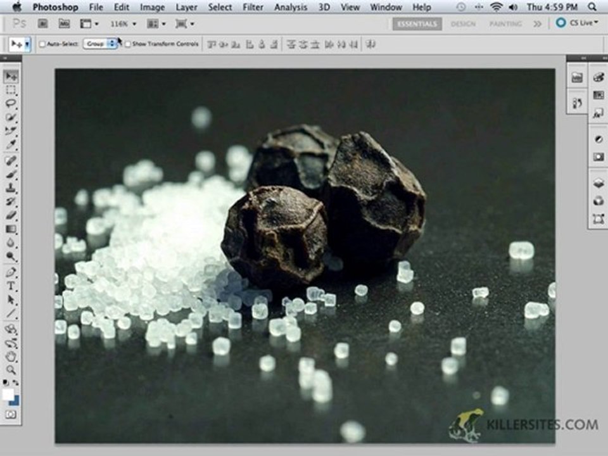Select the Lasso tool
The image size is (608, 456).
(11, 104)
